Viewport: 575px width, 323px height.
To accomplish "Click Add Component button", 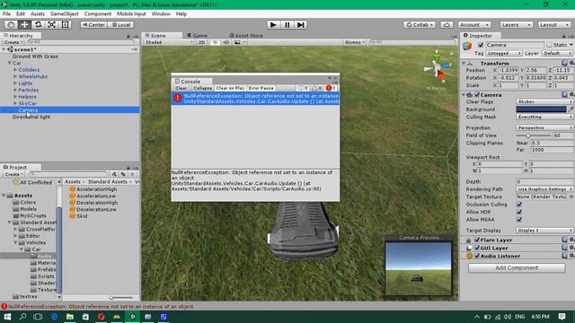I will tap(517, 267).
